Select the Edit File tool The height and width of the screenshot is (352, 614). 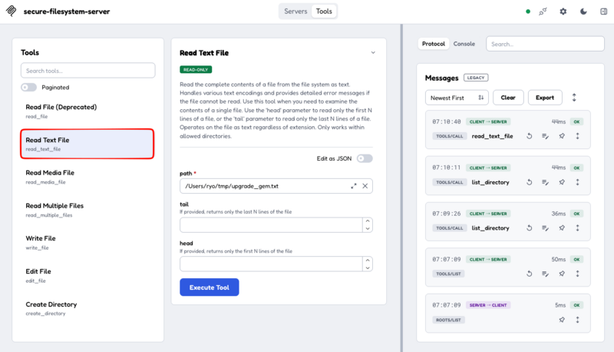tap(87, 276)
